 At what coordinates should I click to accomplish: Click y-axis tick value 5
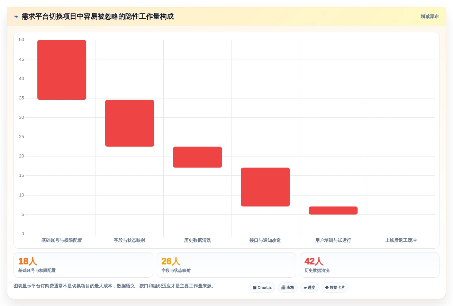(x=23, y=214)
